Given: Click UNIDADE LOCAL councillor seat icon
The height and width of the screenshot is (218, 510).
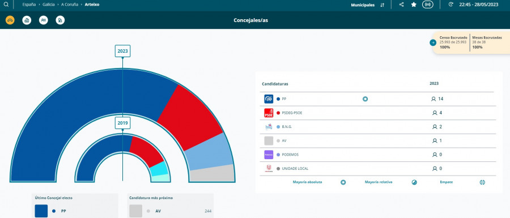Looking at the screenshot, I should click(435, 169).
